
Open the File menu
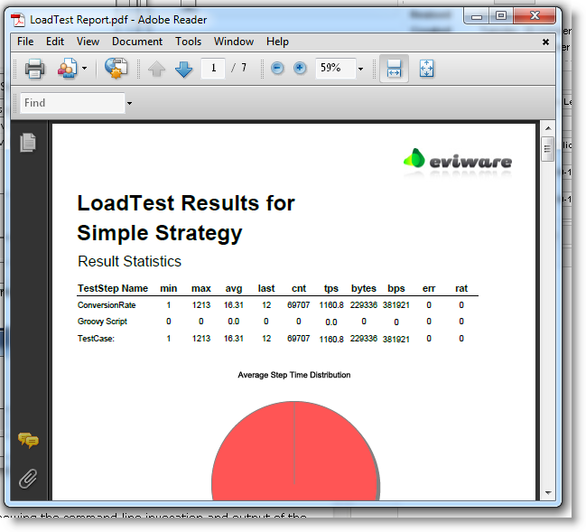25,42
